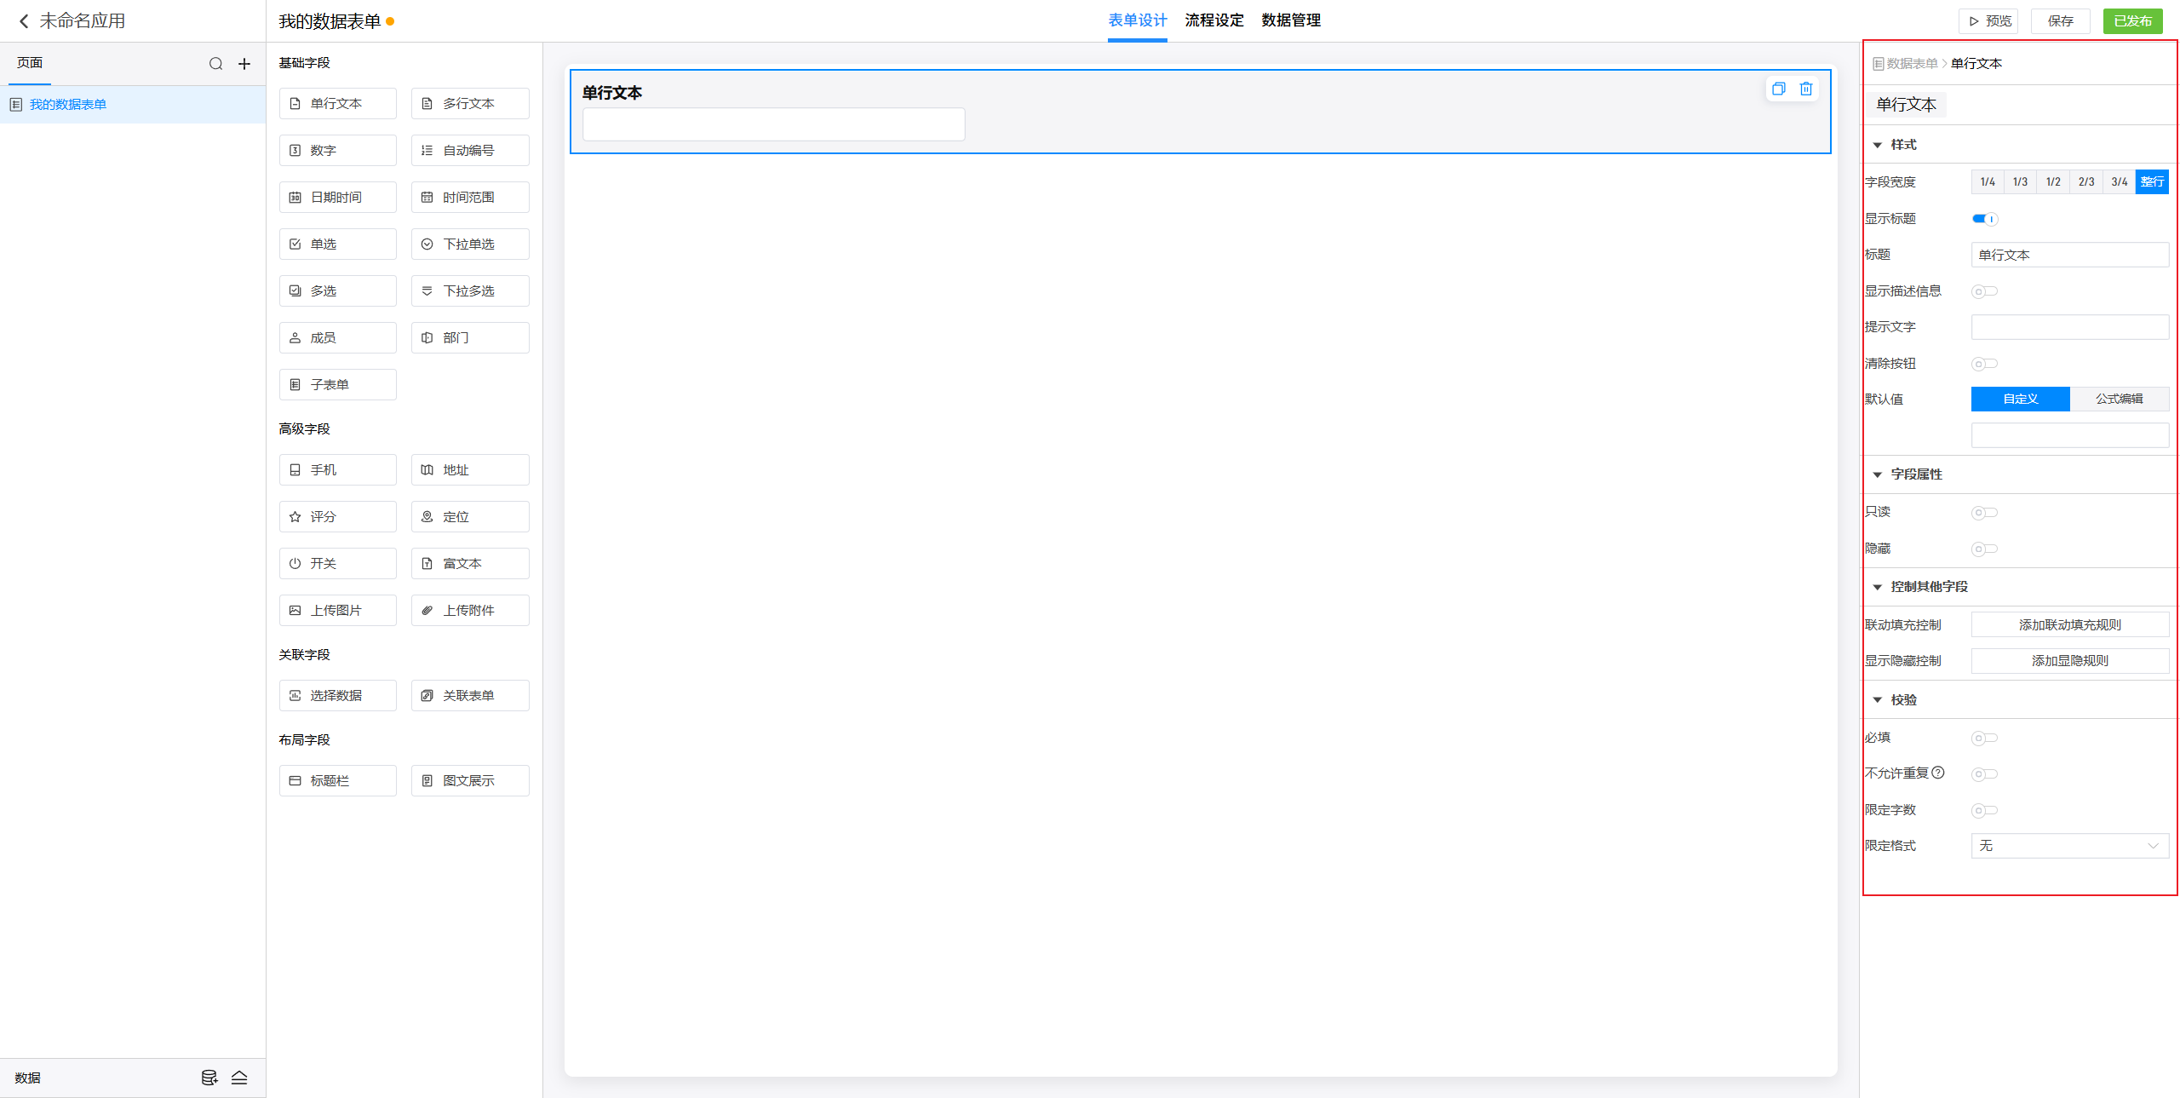Collapse the 字段属性 section
The image size is (2180, 1098).
(x=1878, y=474)
